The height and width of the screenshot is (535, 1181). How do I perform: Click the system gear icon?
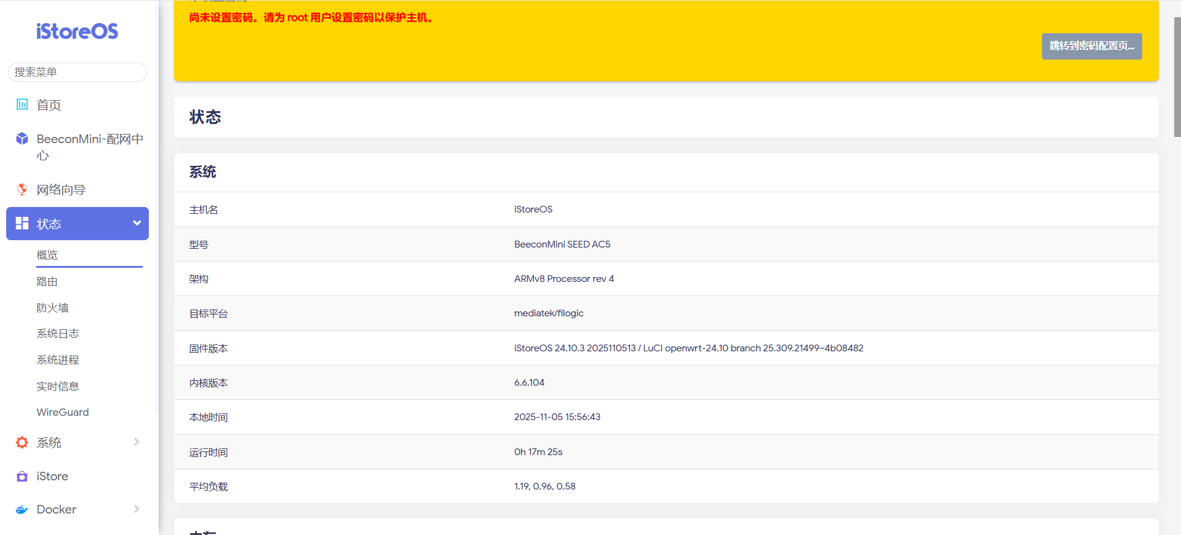tap(22, 442)
